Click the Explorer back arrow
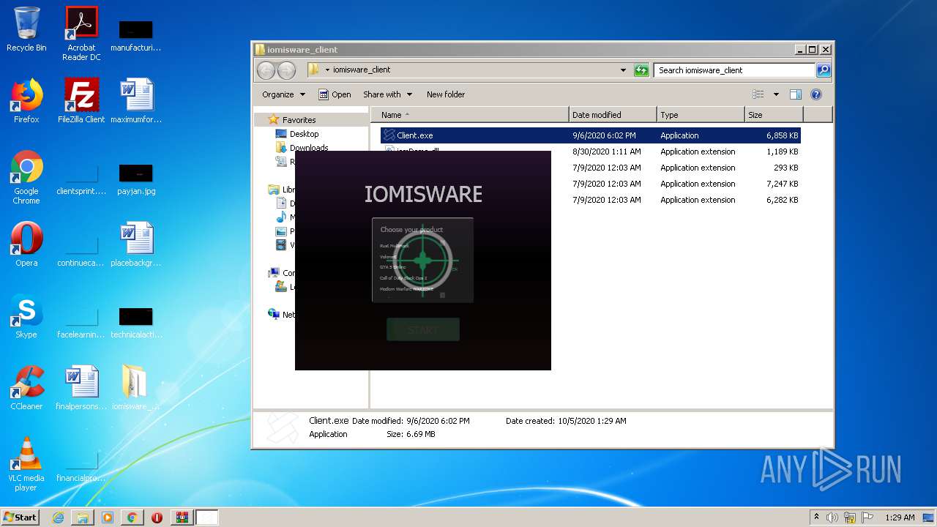Image resolution: width=937 pixels, height=527 pixels. pos(266,70)
